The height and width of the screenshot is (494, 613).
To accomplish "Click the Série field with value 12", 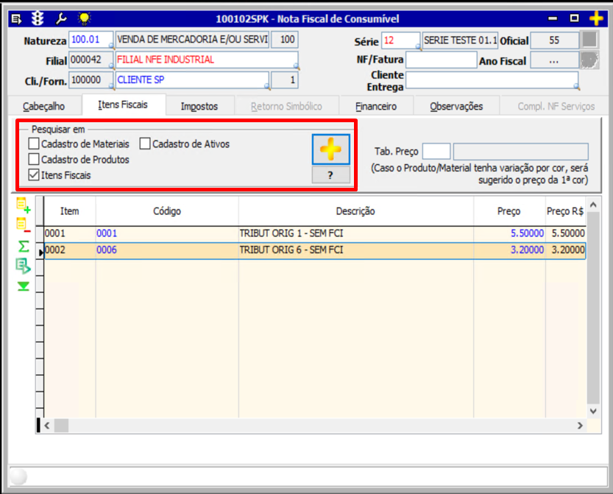I will coord(401,40).
